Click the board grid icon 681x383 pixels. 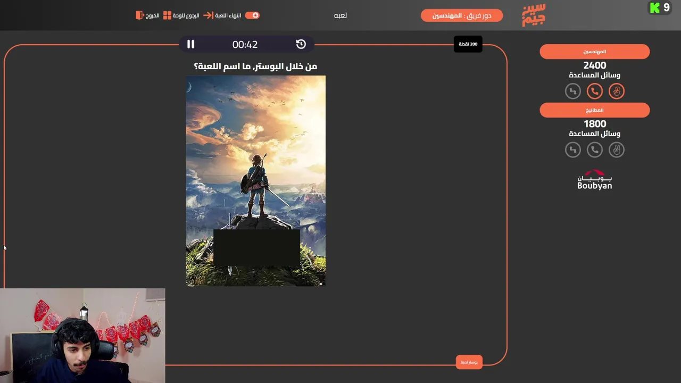[x=167, y=15]
